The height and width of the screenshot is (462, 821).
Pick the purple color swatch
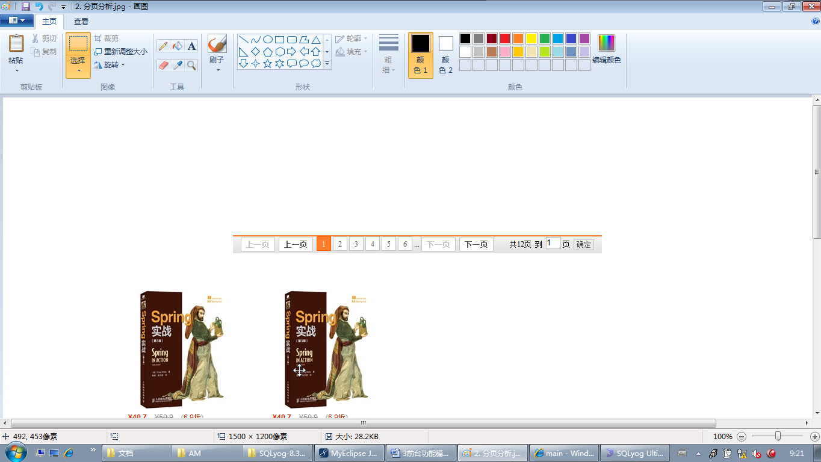(x=584, y=38)
